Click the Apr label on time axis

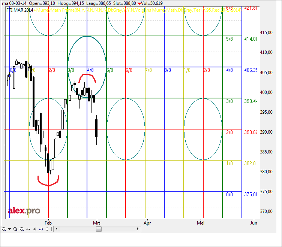click(x=146, y=222)
